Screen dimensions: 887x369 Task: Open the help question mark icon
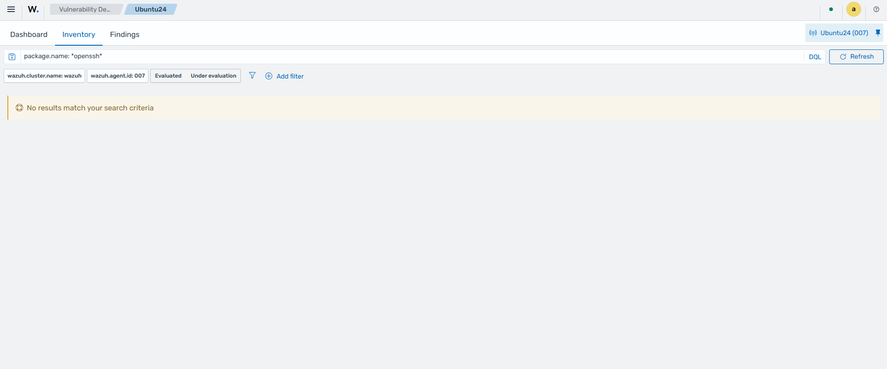click(x=876, y=9)
